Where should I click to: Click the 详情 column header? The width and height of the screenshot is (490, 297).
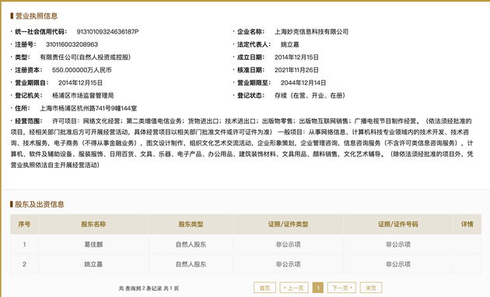[x=467, y=224]
